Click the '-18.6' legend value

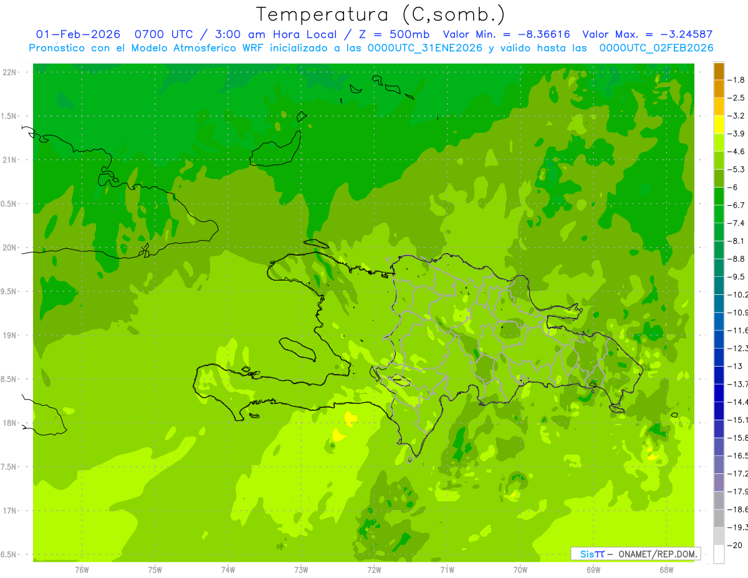tap(738, 509)
